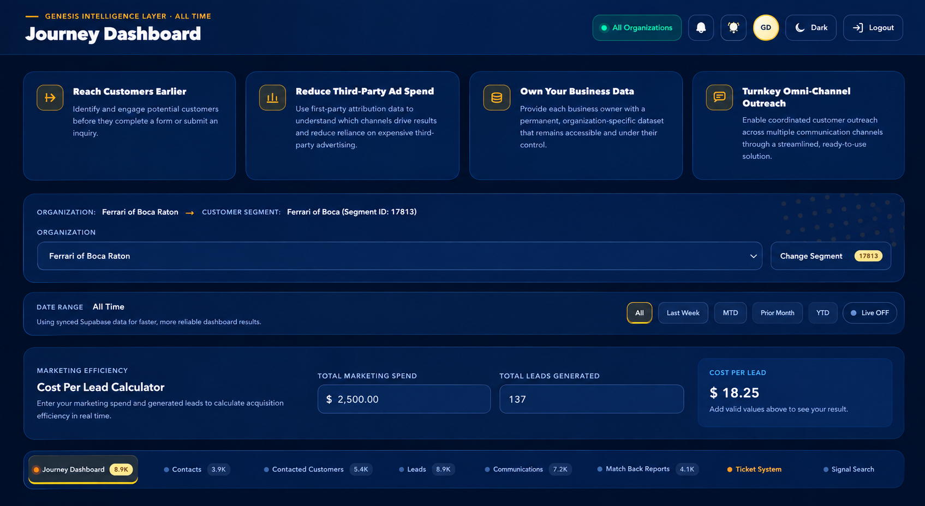Select the All date range filter

click(x=640, y=313)
